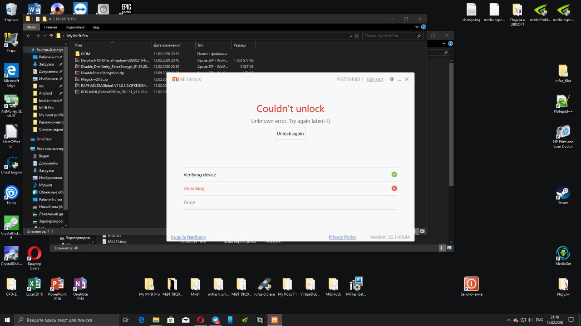Open Mi Unlock settings gear
Viewport: 581px width, 326px height.
pyautogui.click(x=392, y=79)
